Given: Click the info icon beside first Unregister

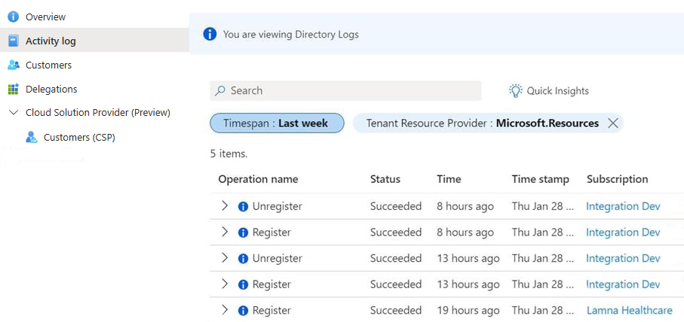Looking at the screenshot, I should tap(243, 206).
